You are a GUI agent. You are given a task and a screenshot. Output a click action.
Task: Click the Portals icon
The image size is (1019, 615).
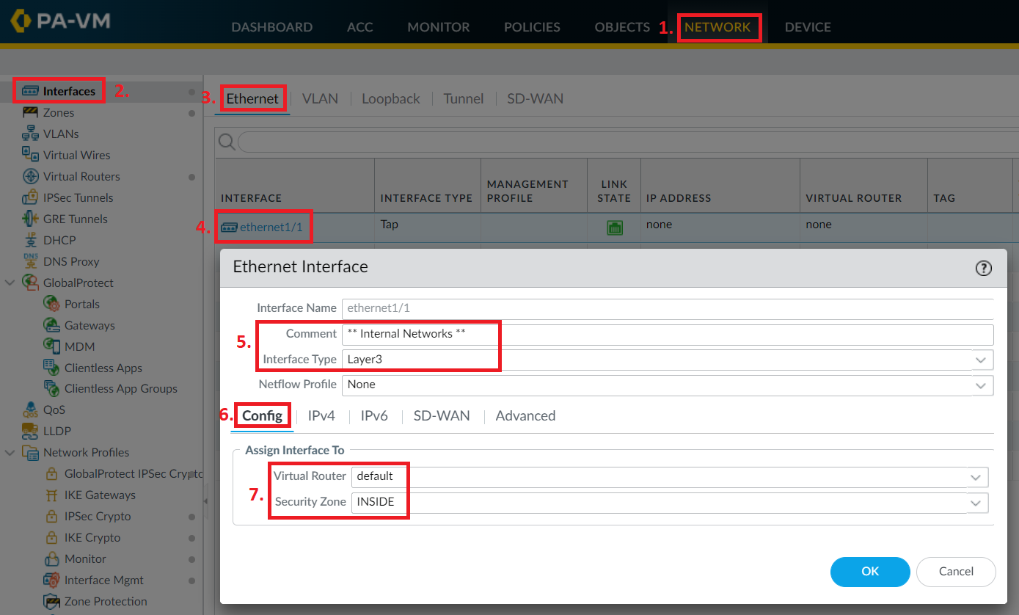tap(51, 304)
